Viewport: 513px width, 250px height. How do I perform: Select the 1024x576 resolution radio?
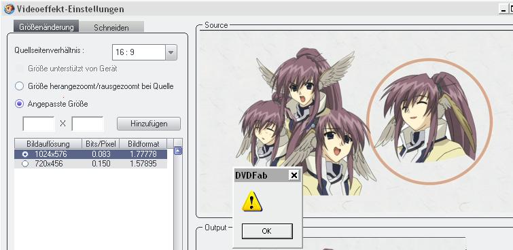[25, 154]
